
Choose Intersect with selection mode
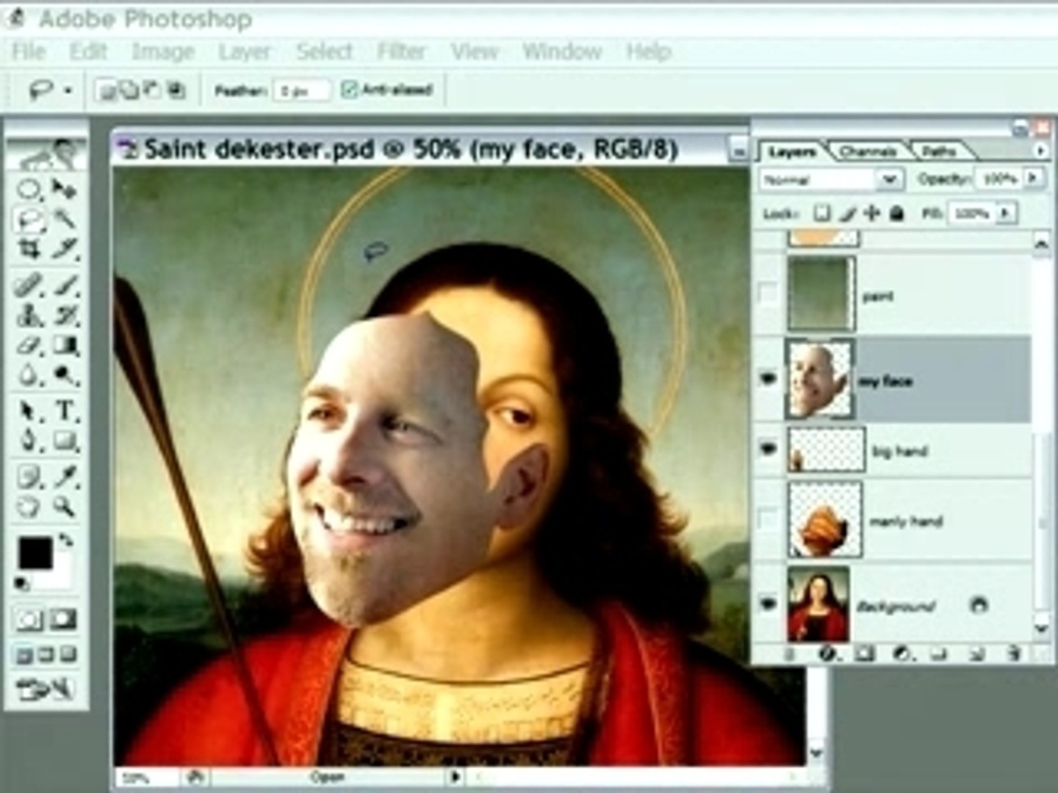point(176,90)
